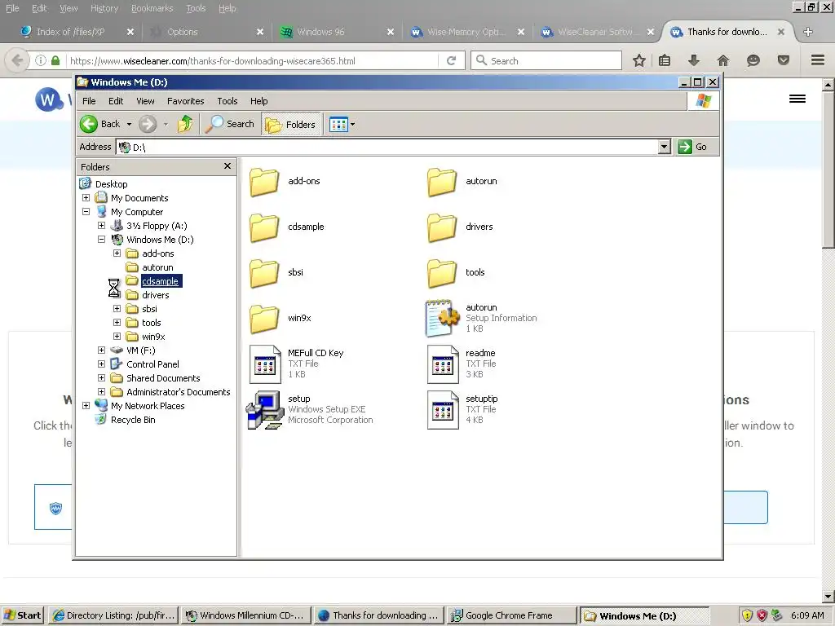The height and width of the screenshot is (626, 835).
Task: Go up one folder level
Action: 185,124
